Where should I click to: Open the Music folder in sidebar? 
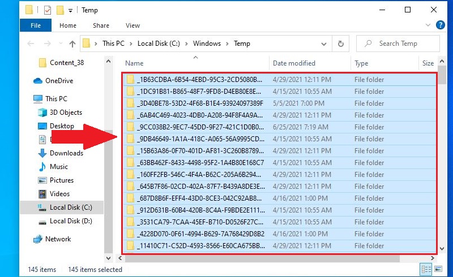pyautogui.click(x=59, y=167)
